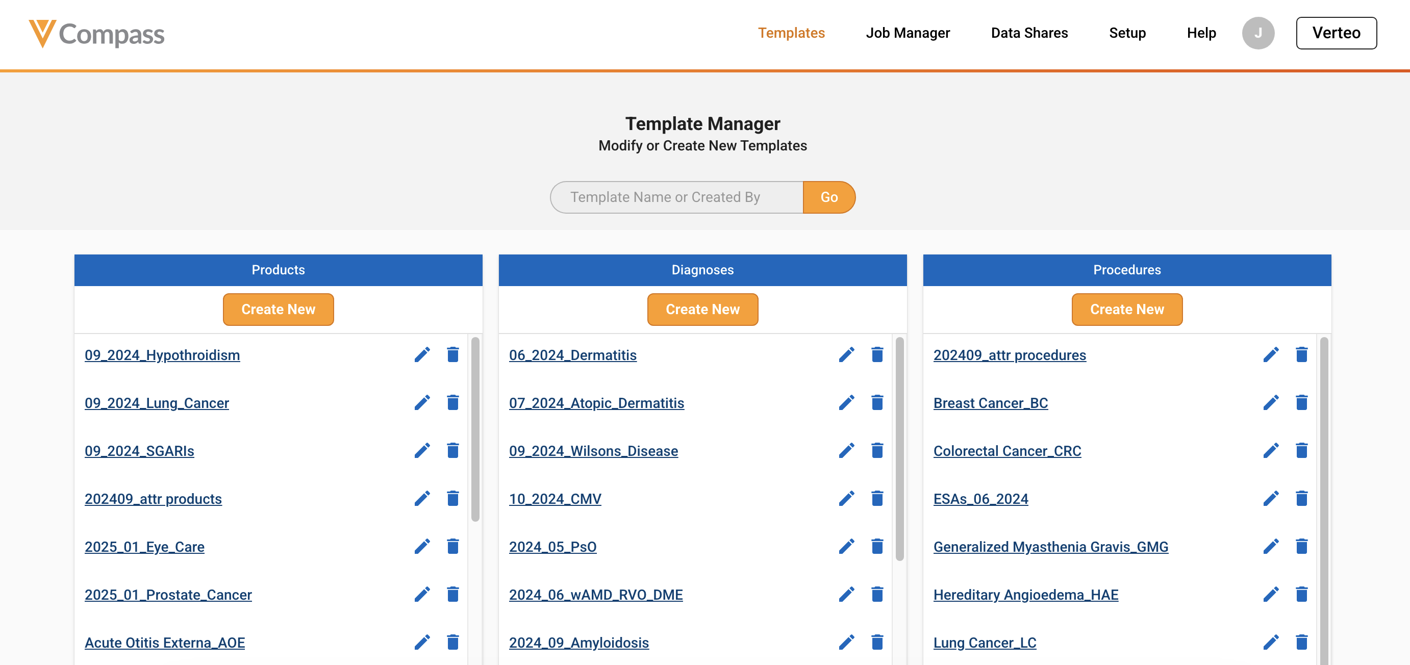This screenshot has height=665, width=1410.
Task: Delete the Hereditary Angioedema_HAE template
Action: point(1301,594)
